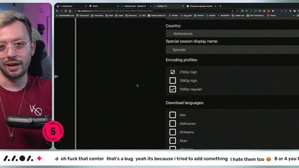Viewport: 299px width, 168px height.
Task: Open a new browser tab
Action: coord(221,6)
